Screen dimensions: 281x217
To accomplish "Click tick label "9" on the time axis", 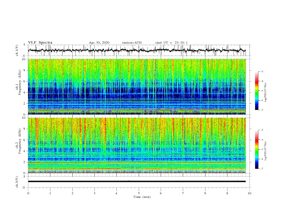I will pyautogui.click(x=227, y=193).
